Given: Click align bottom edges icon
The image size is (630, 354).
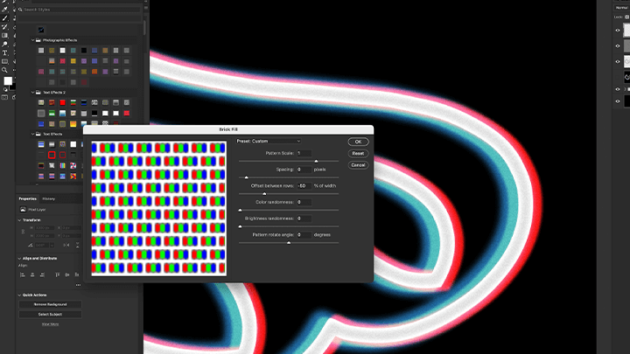Looking at the screenshot, I should (x=77, y=275).
